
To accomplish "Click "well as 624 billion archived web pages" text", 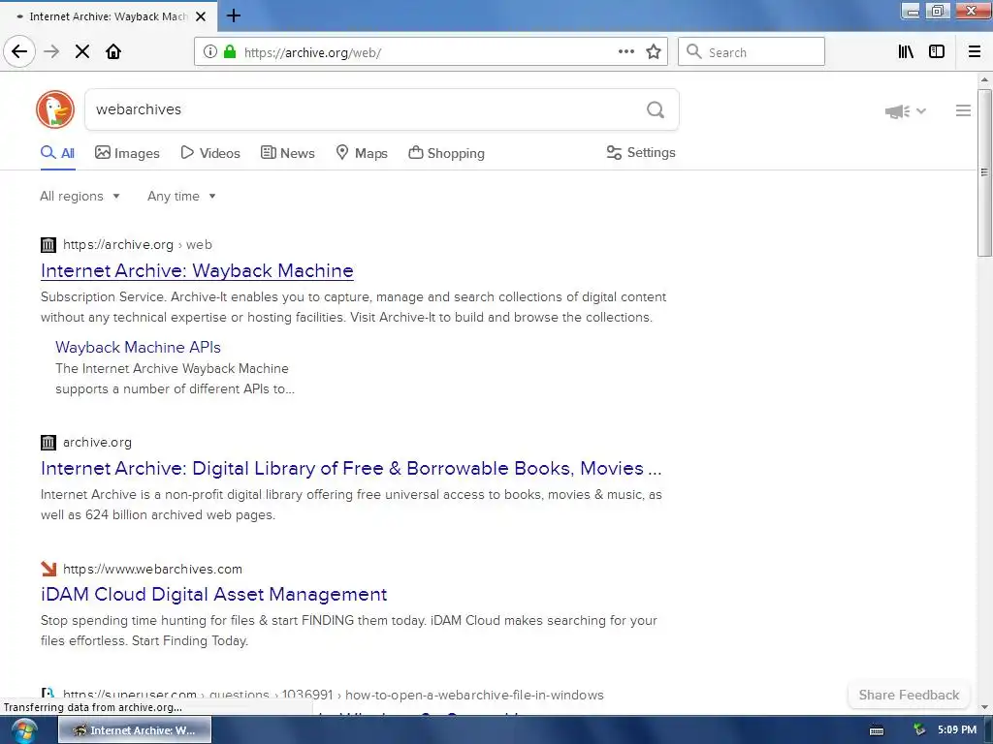I will [158, 515].
